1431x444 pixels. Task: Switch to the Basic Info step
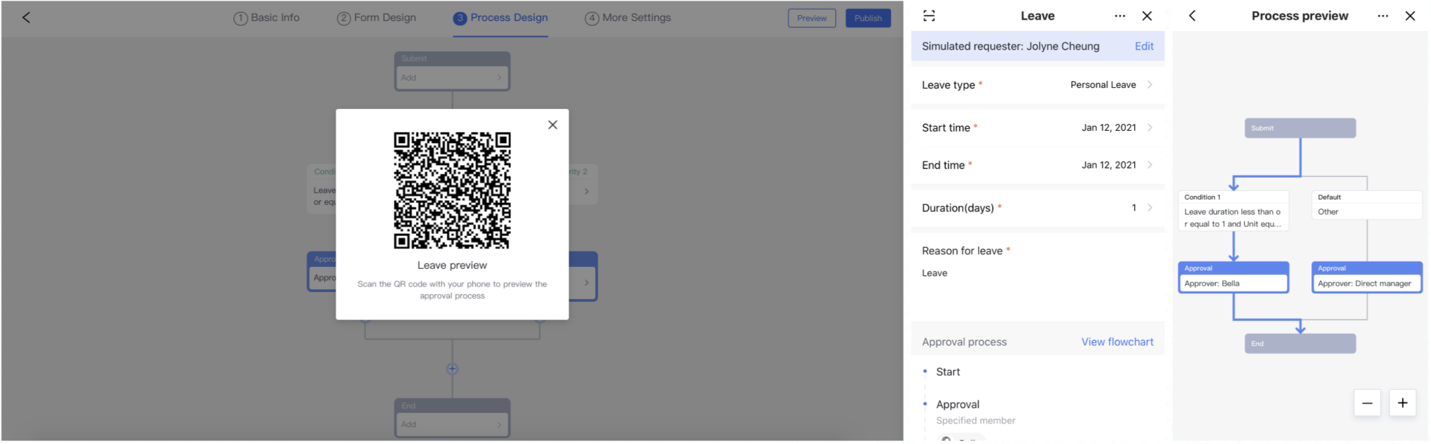pyautogui.click(x=266, y=18)
